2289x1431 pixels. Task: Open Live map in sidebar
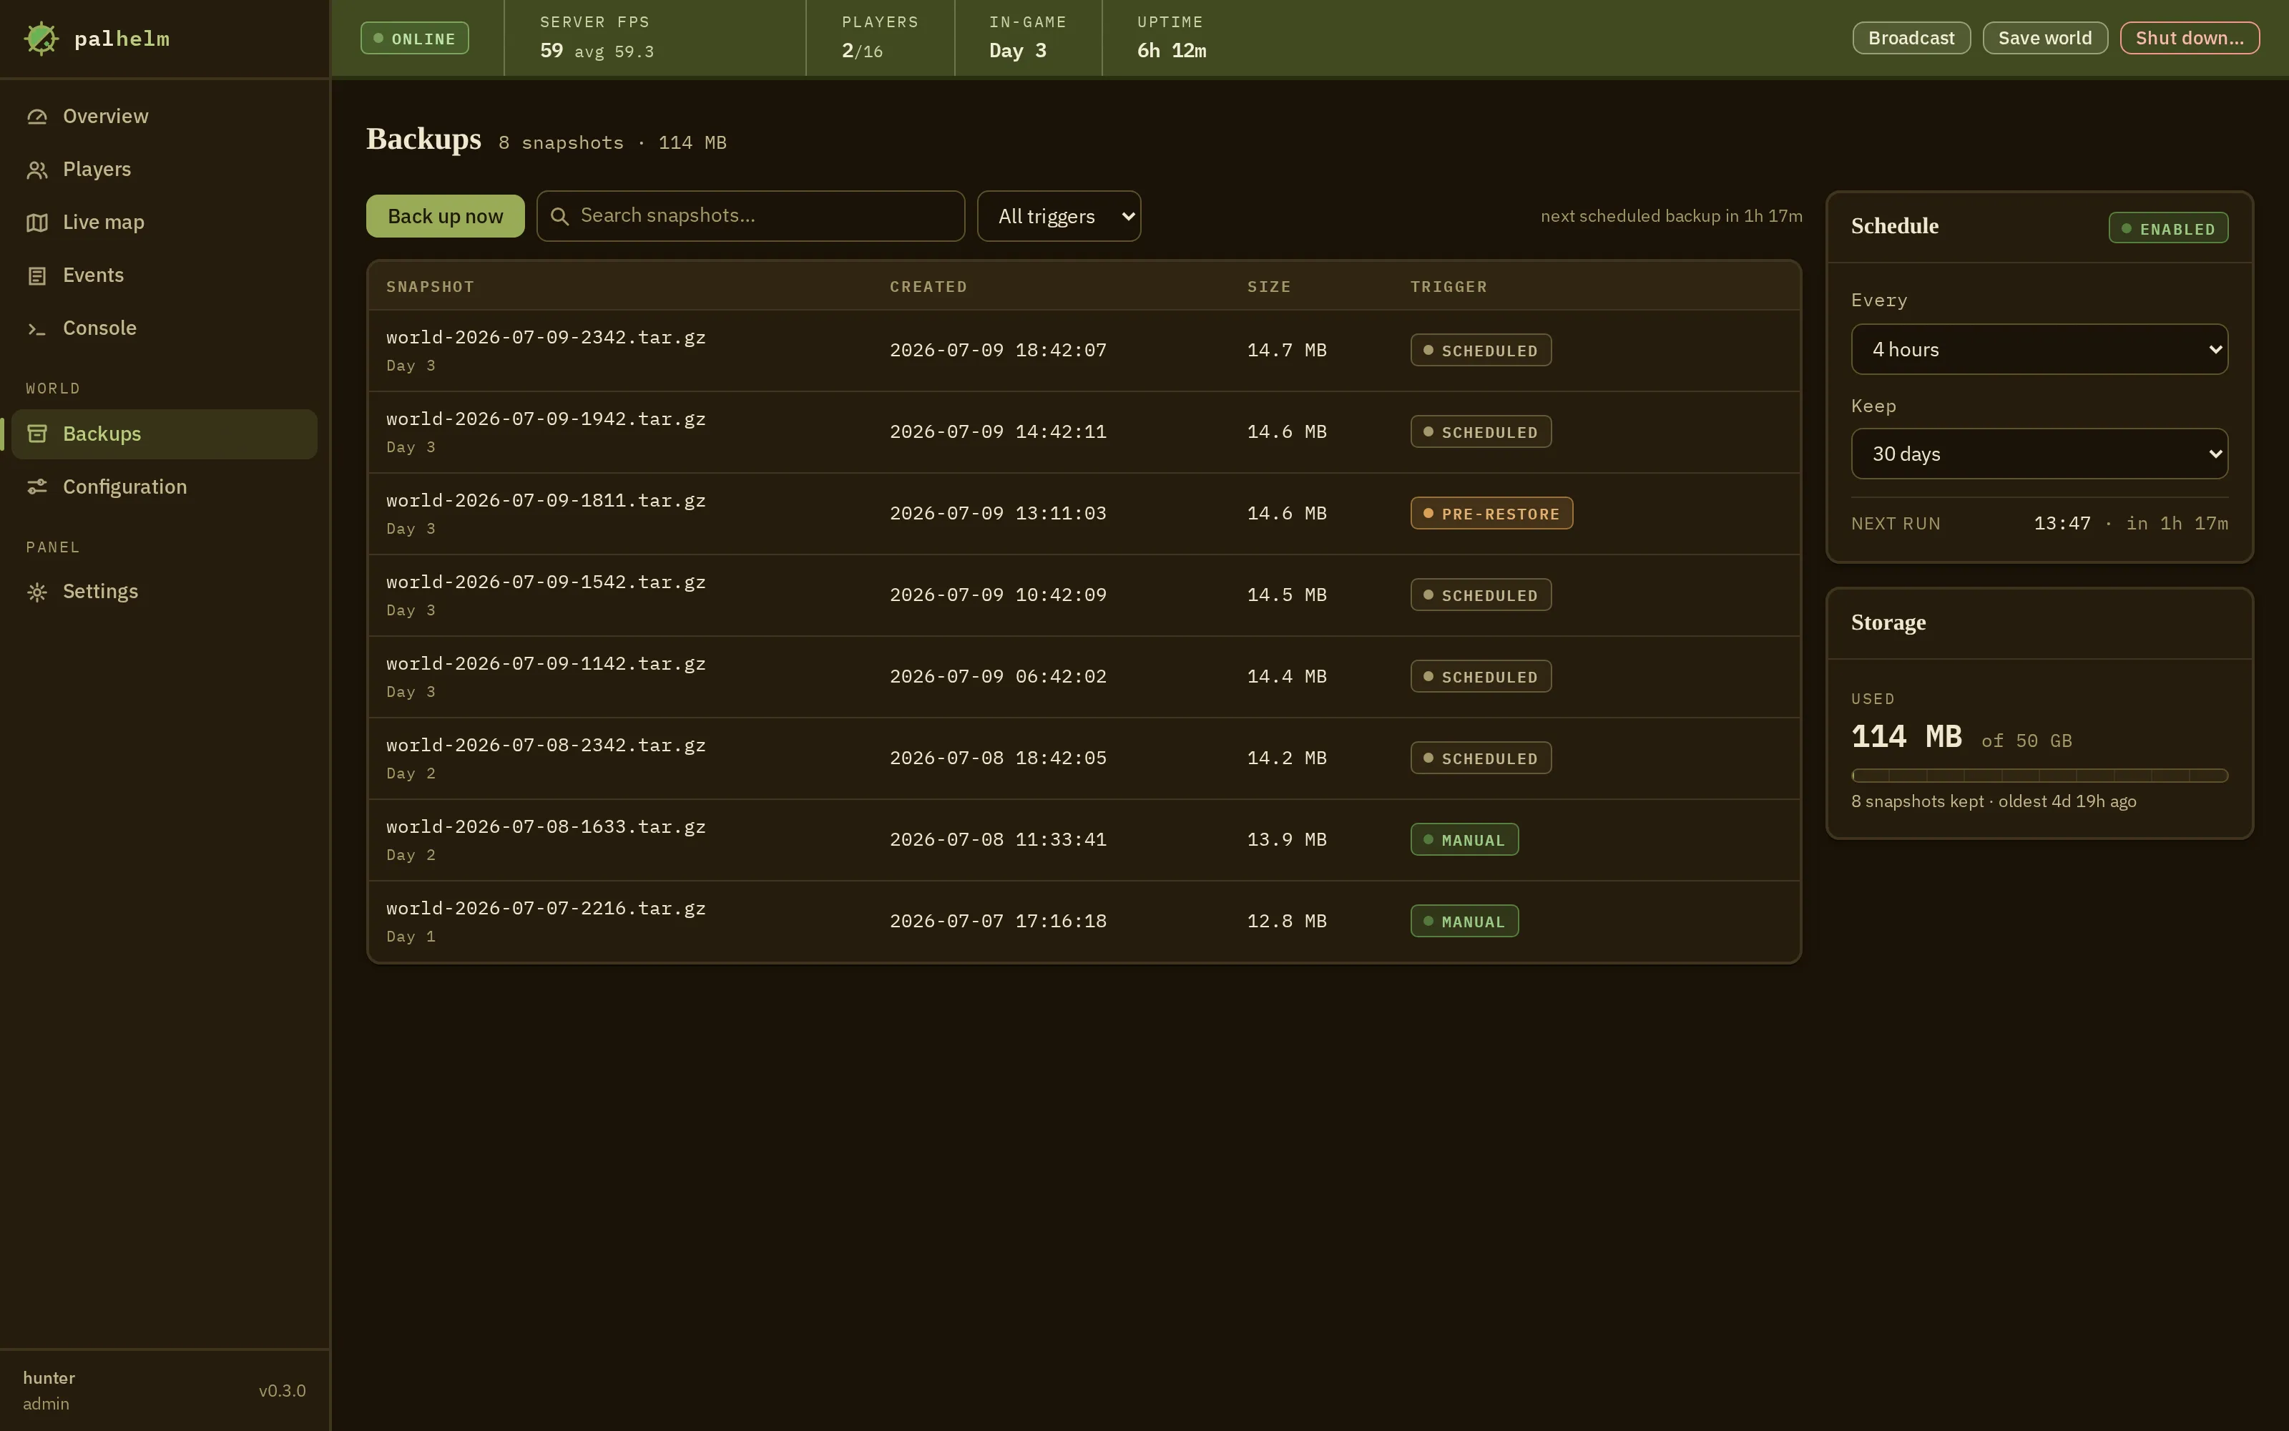coord(165,223)
